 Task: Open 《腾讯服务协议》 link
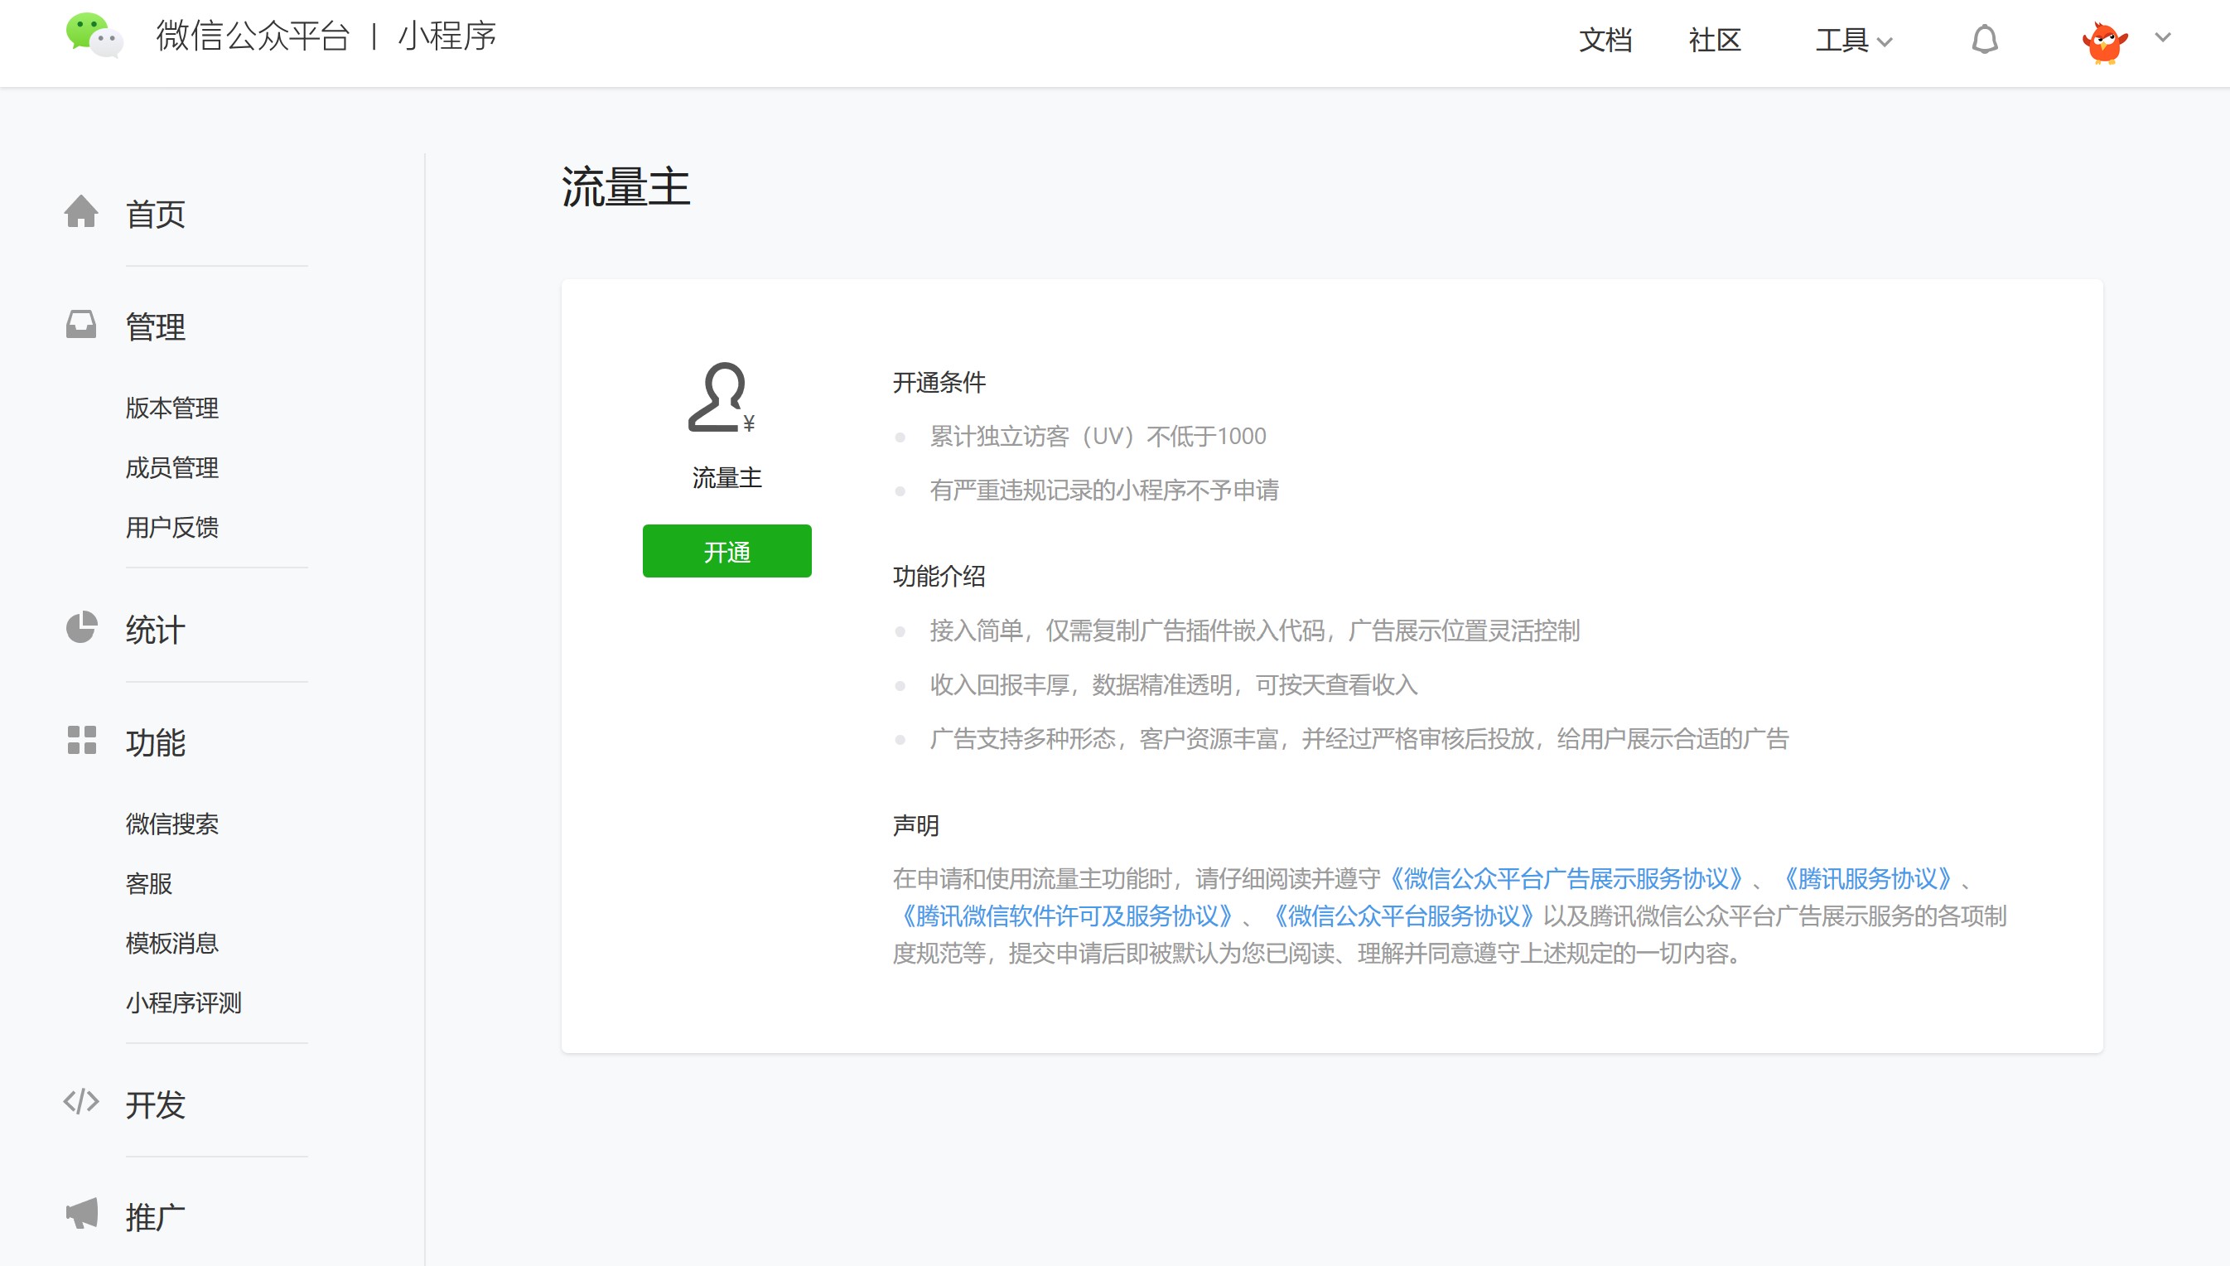click(1868, 879)
